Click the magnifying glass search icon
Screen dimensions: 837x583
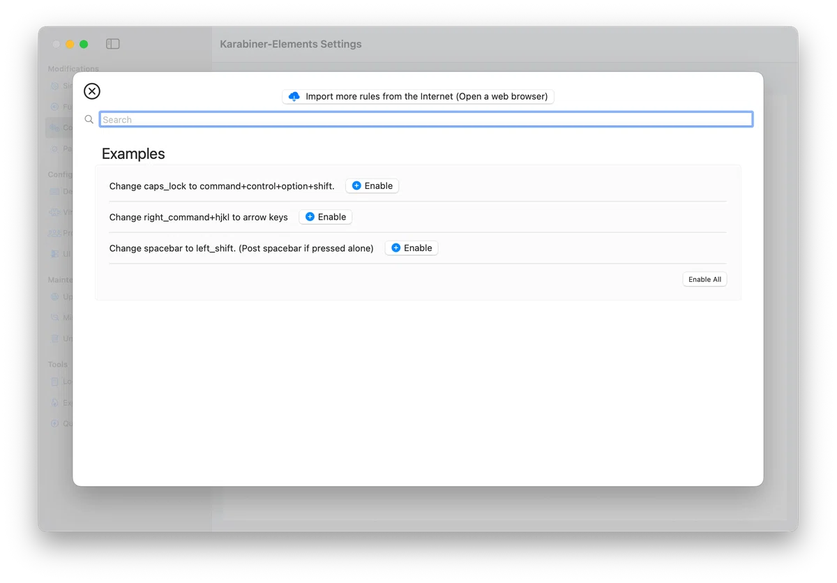click(89, 119)
